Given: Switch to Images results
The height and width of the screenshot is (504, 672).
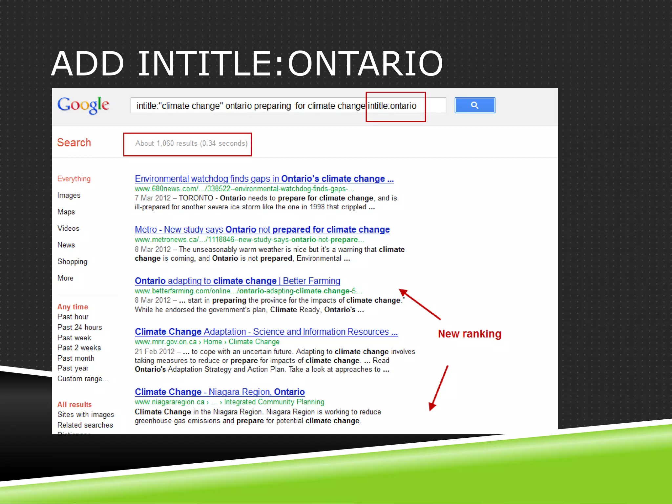Looking at the screenshot, I should click(69, 195).
